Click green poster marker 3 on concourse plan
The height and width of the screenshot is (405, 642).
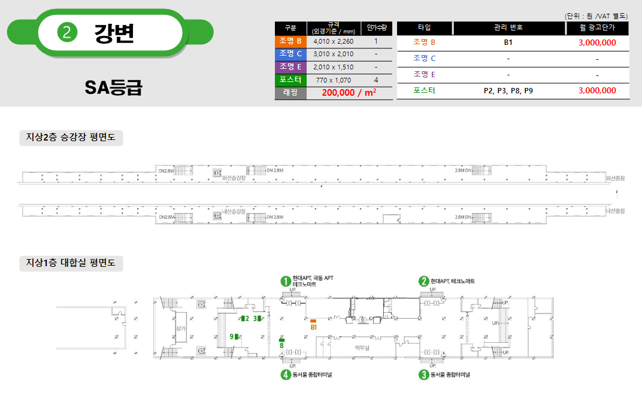point(257,318)
